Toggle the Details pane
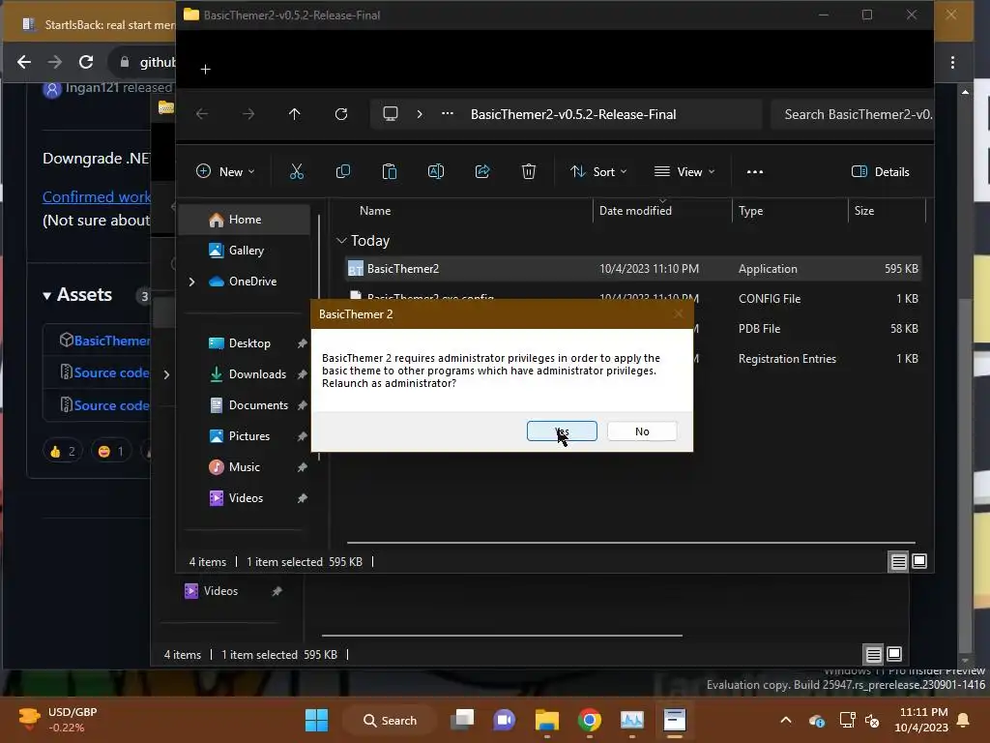The height and width of the screenshot is (743, 990). 880,171
